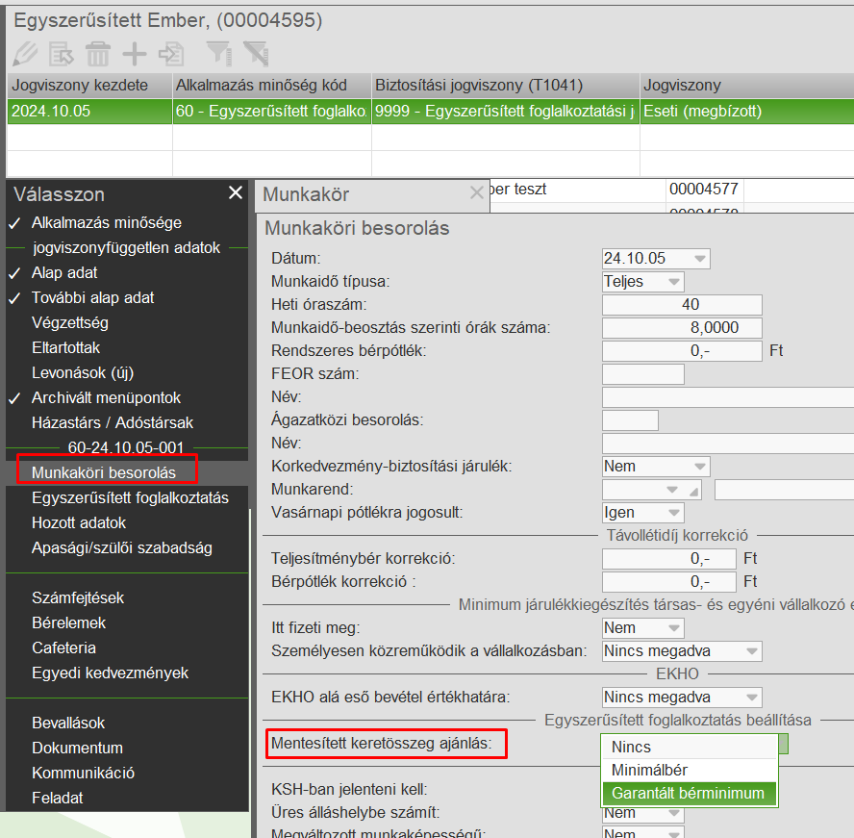Open Hozott adatok menu item
Image resolution: width=854 pixels, height=838 pixels.
click(79, 523)
